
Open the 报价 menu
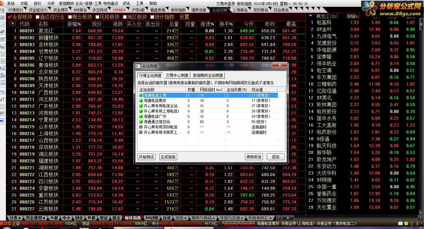(37, 3)
